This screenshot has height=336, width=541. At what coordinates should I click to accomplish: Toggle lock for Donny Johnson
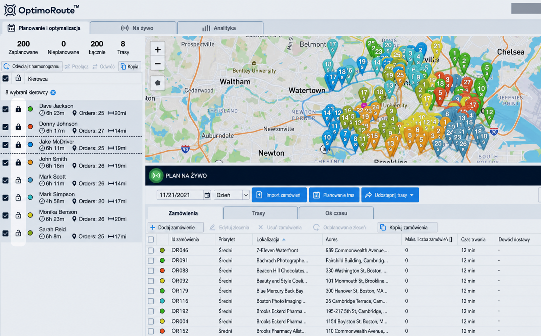(18, 127)
